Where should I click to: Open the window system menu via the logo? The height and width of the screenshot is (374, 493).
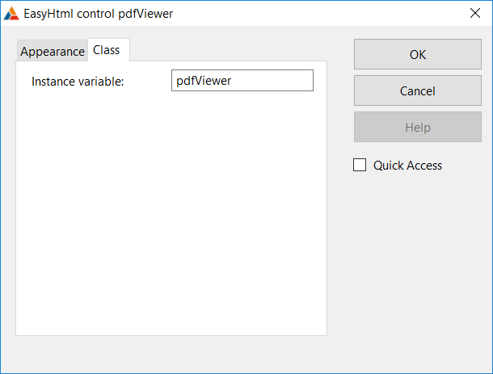point(11,14)
